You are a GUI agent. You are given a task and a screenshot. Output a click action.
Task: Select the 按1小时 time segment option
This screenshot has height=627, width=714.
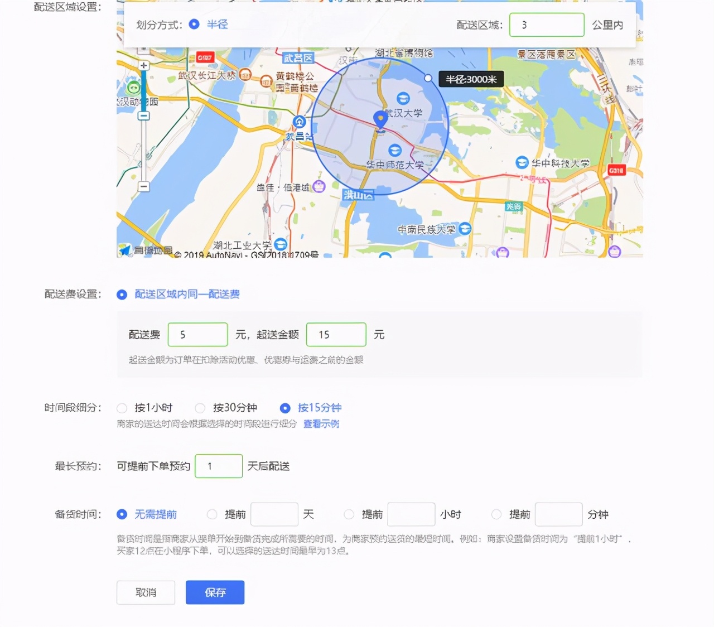tap(122, 408)
